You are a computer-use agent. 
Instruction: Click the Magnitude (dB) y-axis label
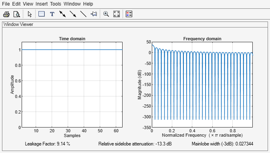click(x=139, y=84)
